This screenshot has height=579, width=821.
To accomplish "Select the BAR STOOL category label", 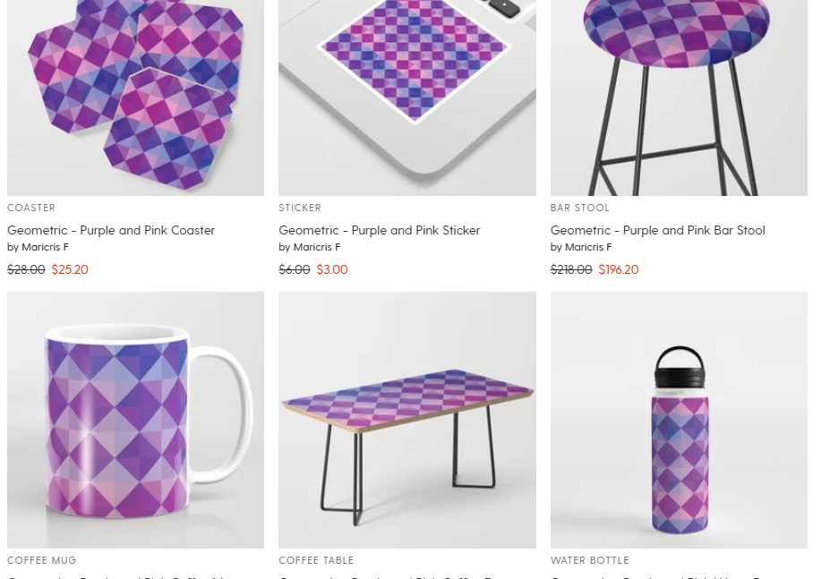I will (580, 208).
